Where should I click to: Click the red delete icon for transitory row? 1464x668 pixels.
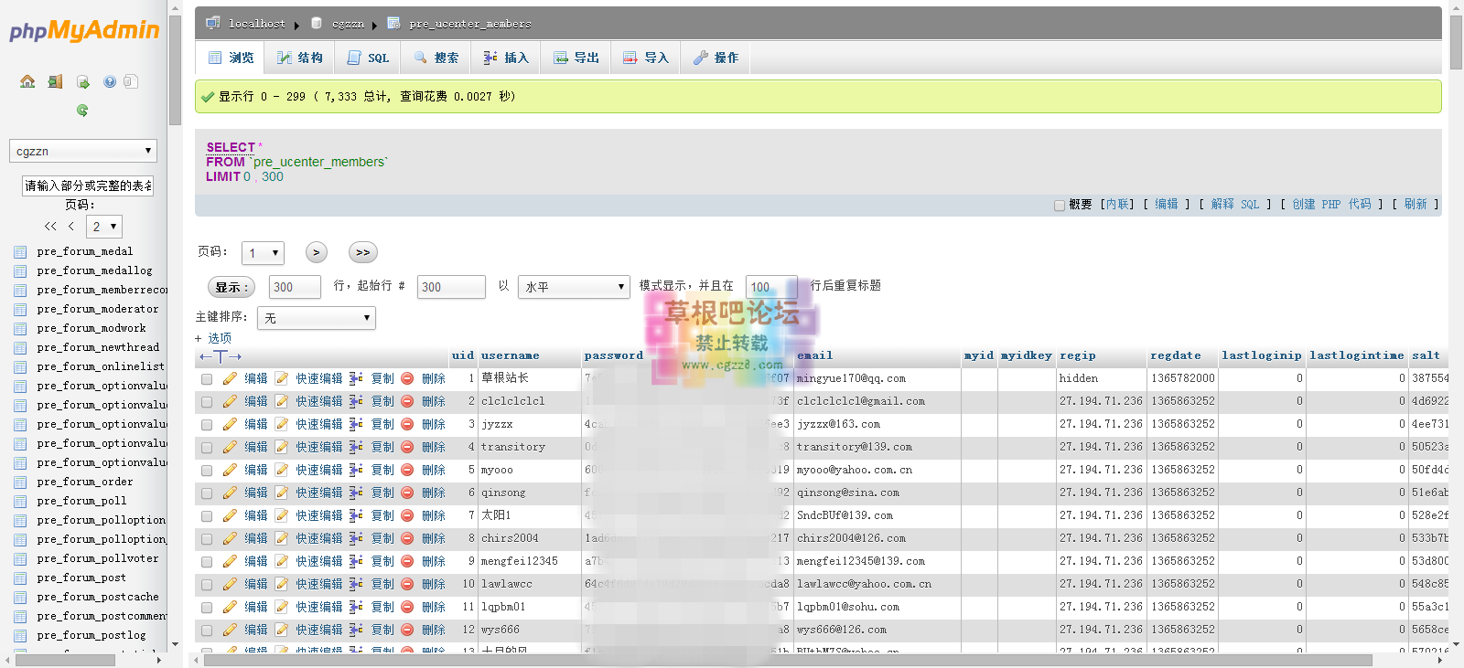click(407, 447)
